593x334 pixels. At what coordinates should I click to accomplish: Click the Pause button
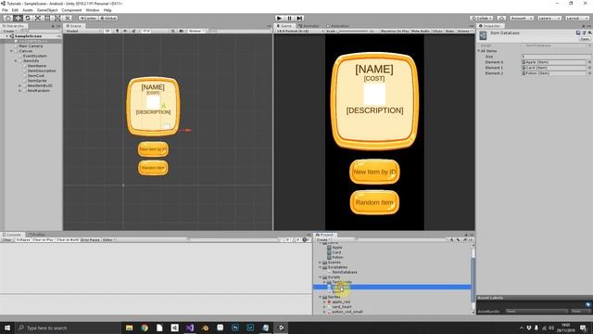289,18
